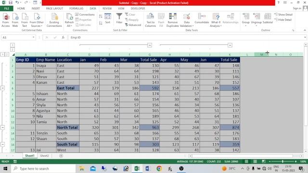Click the Undo arrow icon

[17, 2]
